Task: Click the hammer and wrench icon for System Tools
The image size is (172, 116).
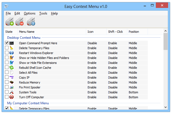Action: click(x=12, y=92)
